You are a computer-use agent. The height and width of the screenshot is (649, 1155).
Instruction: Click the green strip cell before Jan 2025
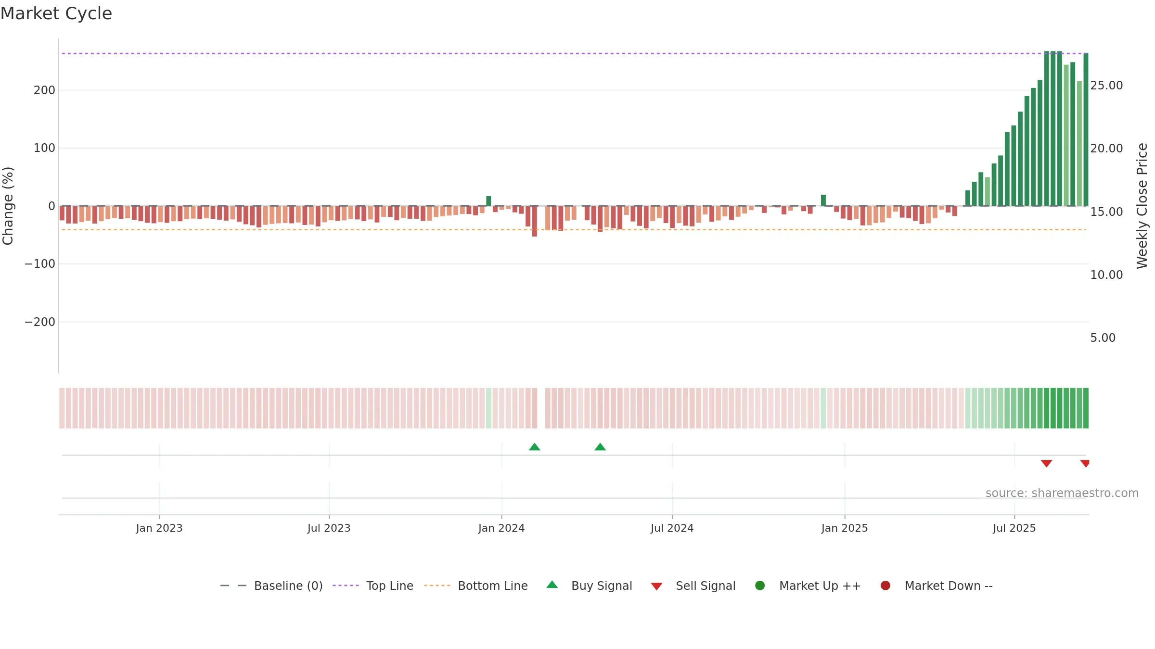(823, 408)
